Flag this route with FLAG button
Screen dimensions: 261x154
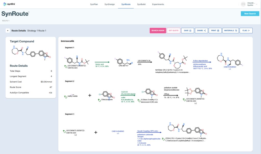(246, 30)
